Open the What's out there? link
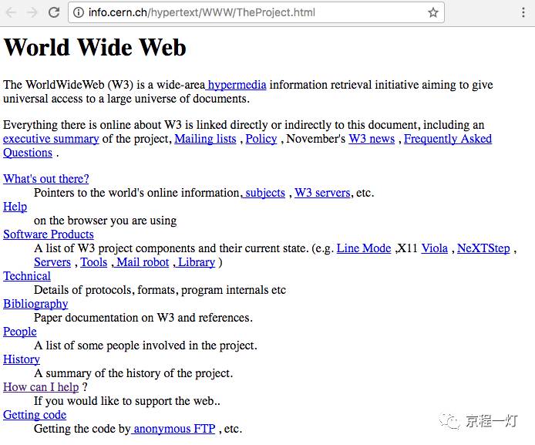This screenshot has height=445, width=535. 46,179
